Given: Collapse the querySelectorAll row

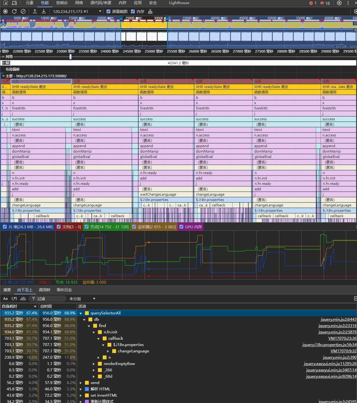Looking at the screenshot, I should point(81,313).
